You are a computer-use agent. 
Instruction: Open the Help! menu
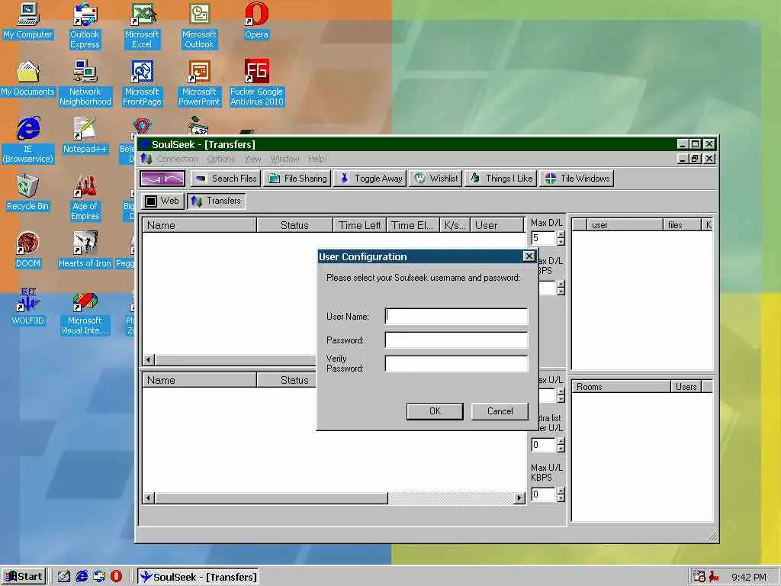317,159
